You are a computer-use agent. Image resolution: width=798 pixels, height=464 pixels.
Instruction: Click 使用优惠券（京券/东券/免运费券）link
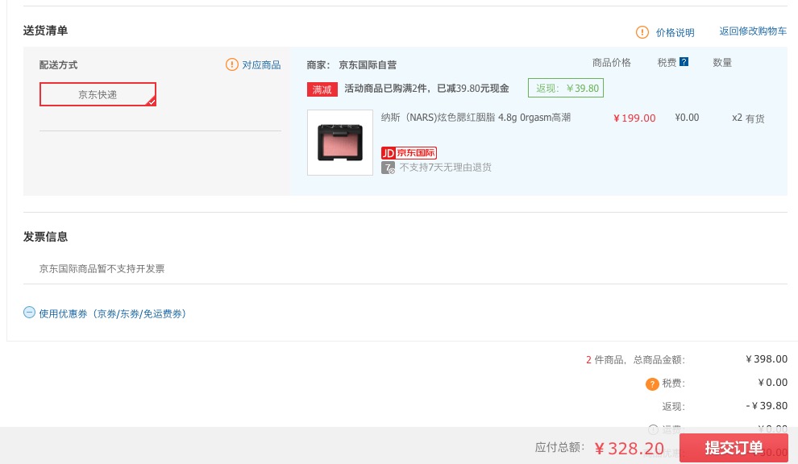click(113, 314)
